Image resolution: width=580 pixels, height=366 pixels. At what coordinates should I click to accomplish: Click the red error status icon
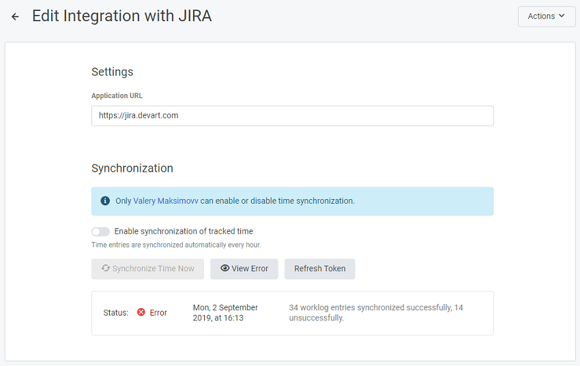(x=141, y=312)
